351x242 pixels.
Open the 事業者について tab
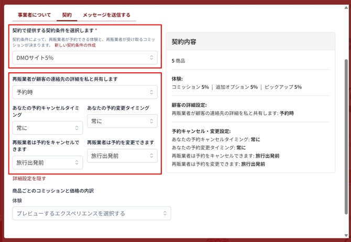click(34, 15)
